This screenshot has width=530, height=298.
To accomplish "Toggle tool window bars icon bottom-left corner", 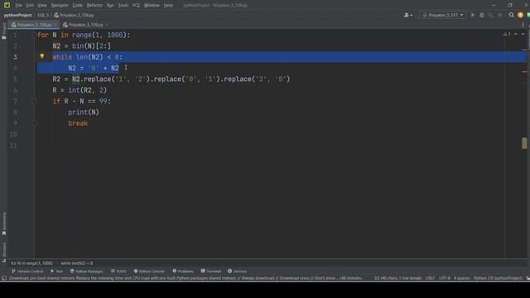I will pyautogui.click(x=3, y=278).
